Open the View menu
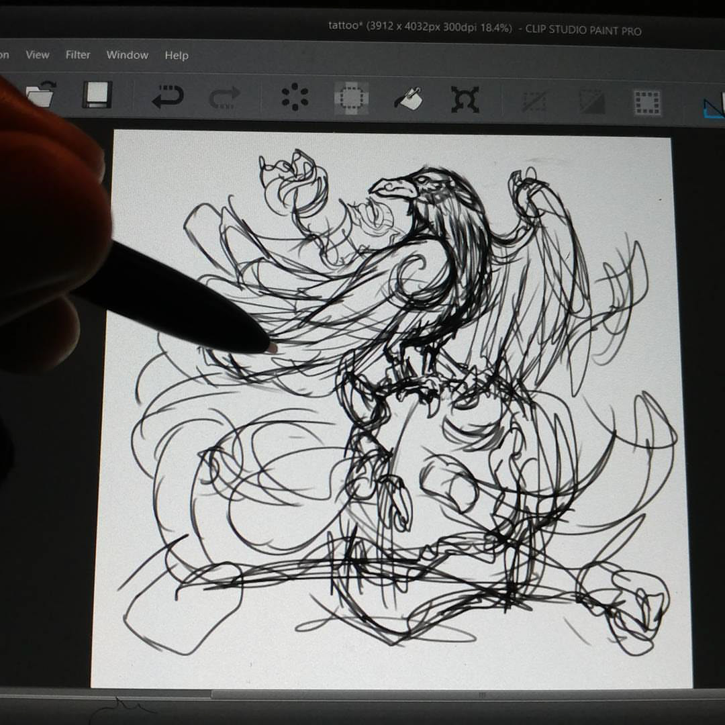 click(x=37, y=54)
